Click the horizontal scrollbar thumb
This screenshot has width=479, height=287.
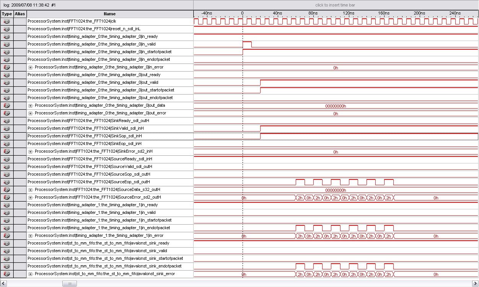click(x=69, y=284)
